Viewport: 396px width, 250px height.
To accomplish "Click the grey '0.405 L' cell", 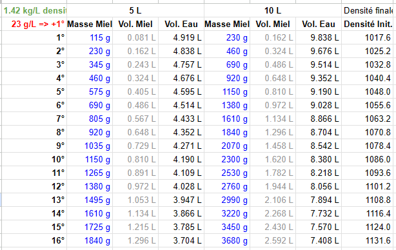I will (x=135, y=91).
